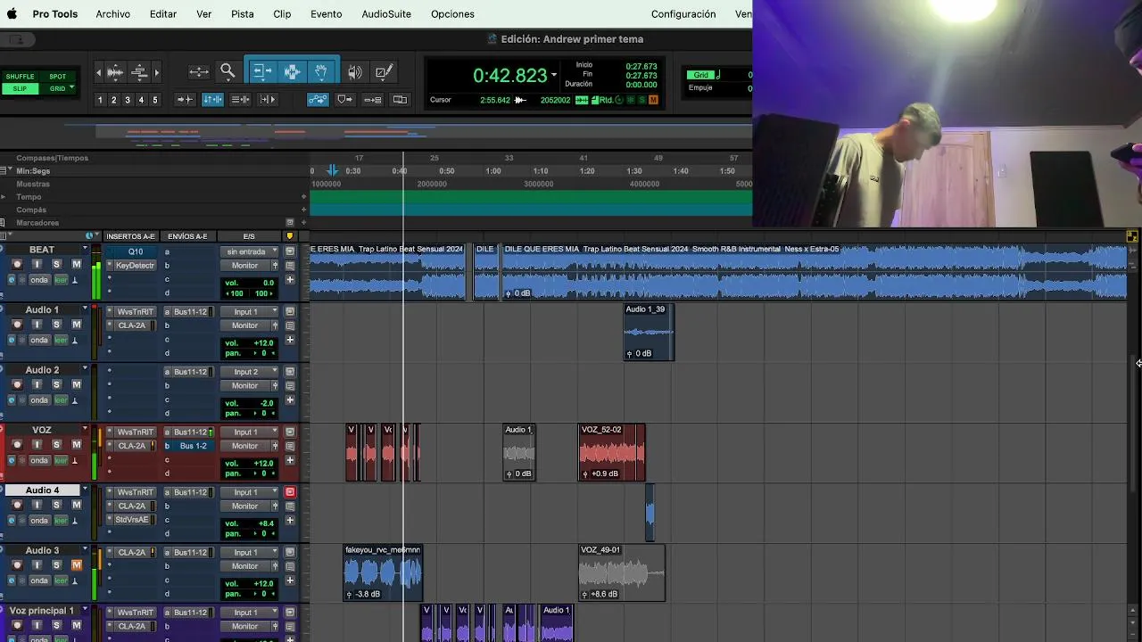Toggle Insertion Follows Playback
Viewport: 1142px width, 642px height.
(268, 100)
